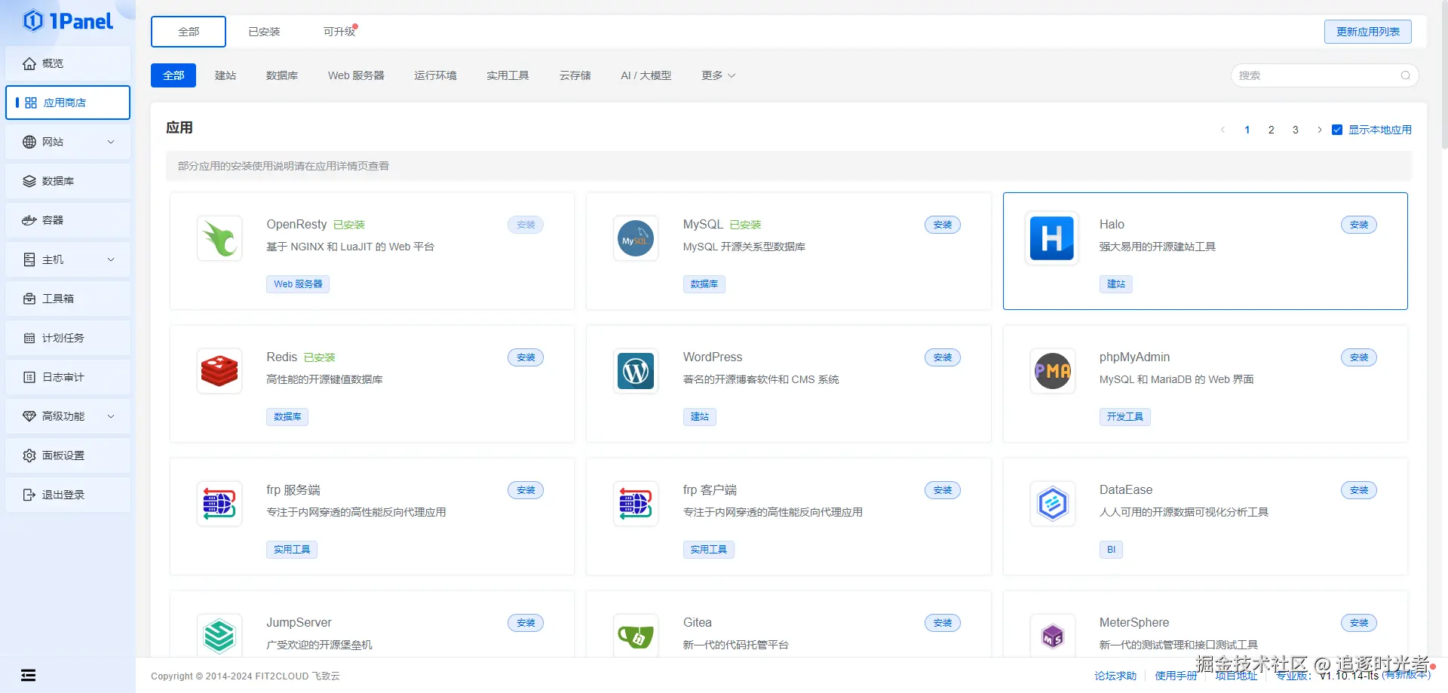Install the Halo app

click(1359, 225)
